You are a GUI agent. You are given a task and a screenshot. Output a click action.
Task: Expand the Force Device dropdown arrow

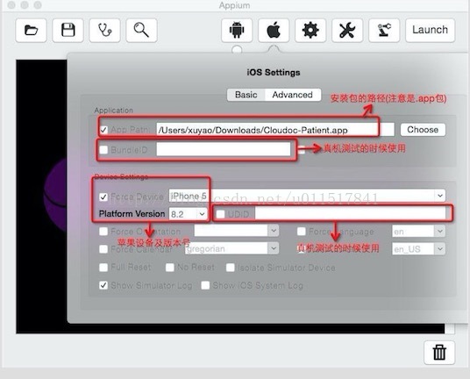click(440, 196)
